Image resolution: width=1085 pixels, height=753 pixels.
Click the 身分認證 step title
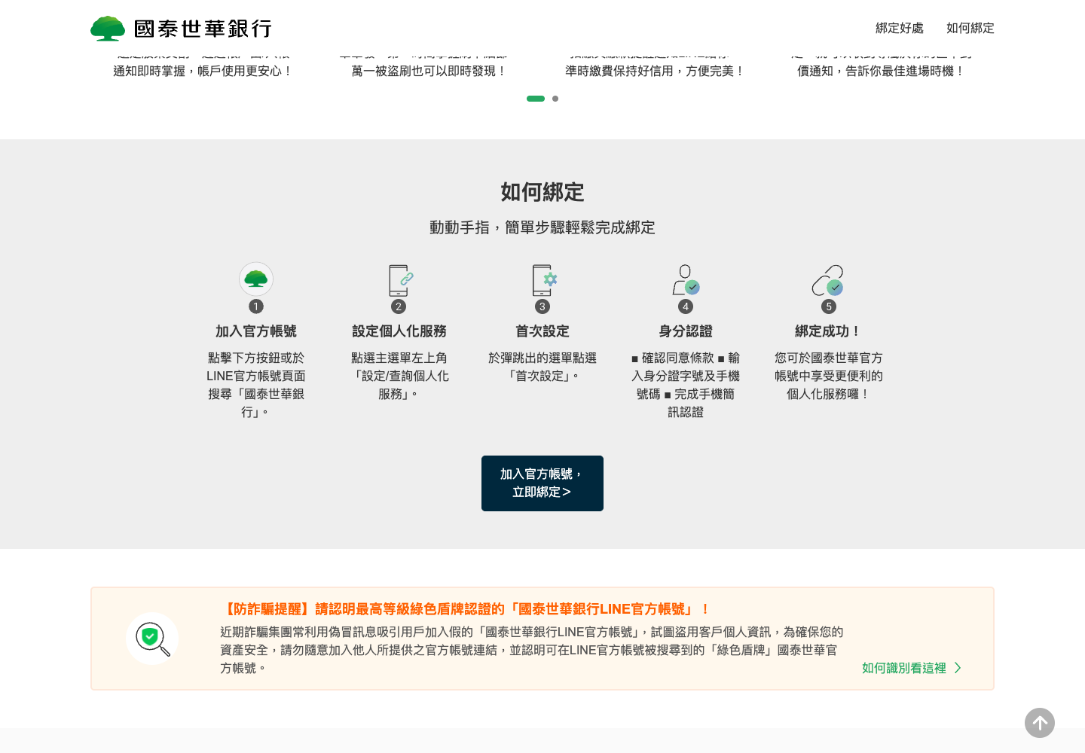[x=686, y=331]
